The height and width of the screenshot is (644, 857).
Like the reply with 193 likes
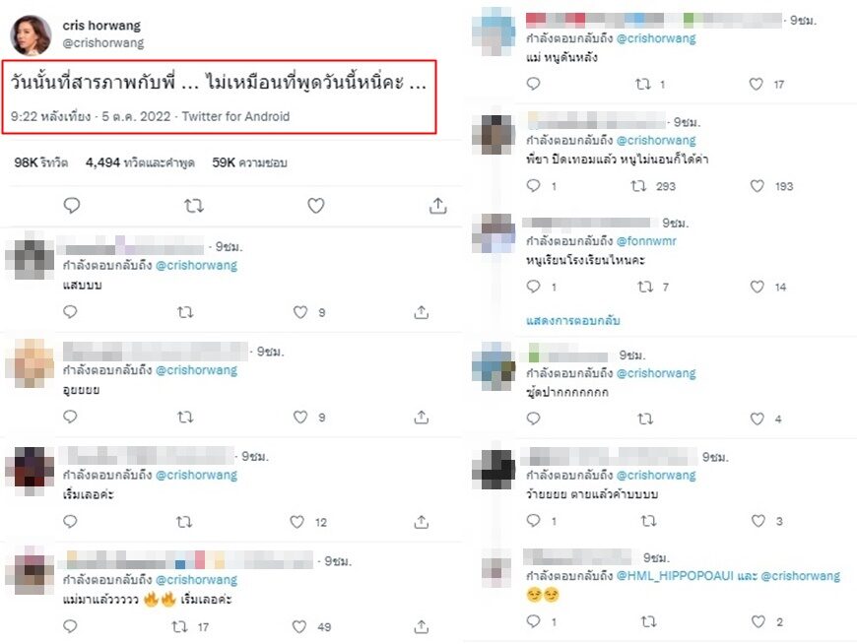pos(757,186)
